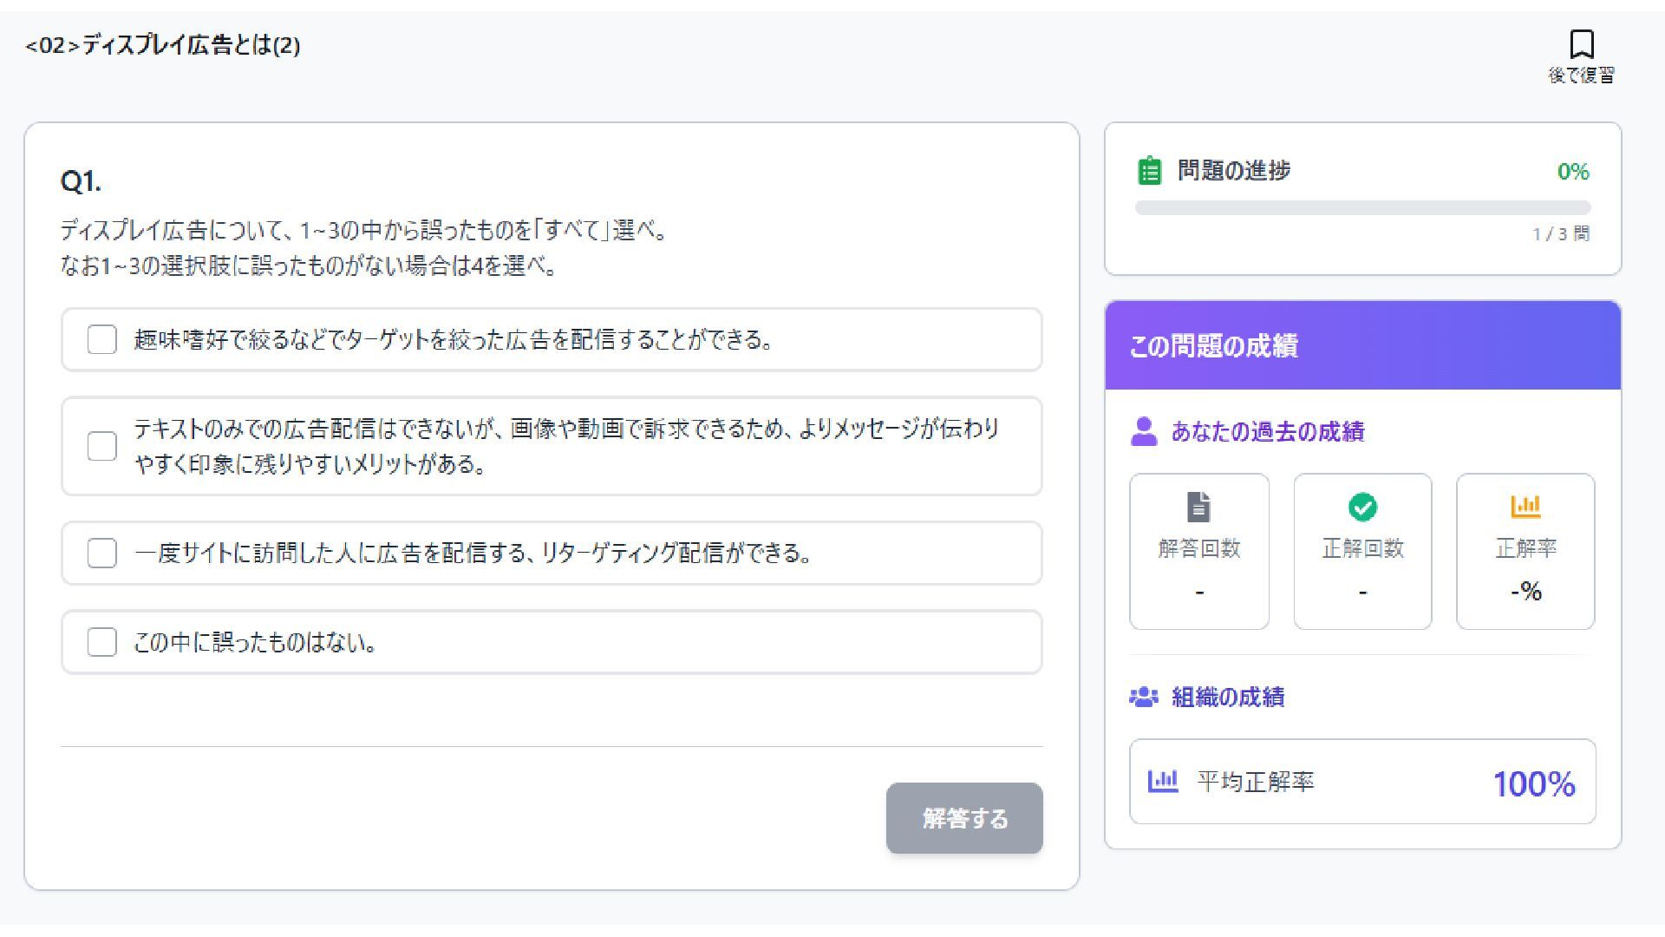The width and height of the screenshot is (1665, 937).
Task: Check the この中に誤ったものはない checkbox
Action: [x=102, y=642]
